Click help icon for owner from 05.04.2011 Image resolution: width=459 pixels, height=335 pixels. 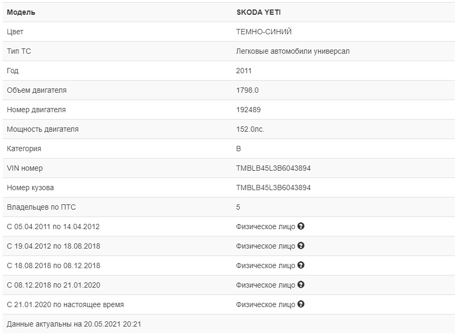point(301,226)
